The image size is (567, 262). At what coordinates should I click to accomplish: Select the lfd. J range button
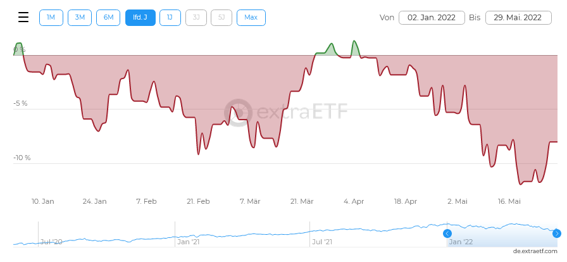click(140, 18)
